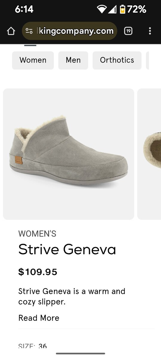Image resolution: width=161 pixels, height=359 pixels.
Task: Tap the $109.95 price text
Action: coord(38,272)
